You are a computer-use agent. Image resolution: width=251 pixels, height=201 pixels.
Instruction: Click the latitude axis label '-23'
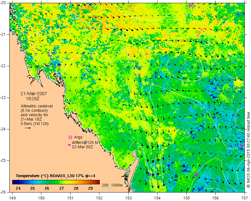[x=3, y=98]
